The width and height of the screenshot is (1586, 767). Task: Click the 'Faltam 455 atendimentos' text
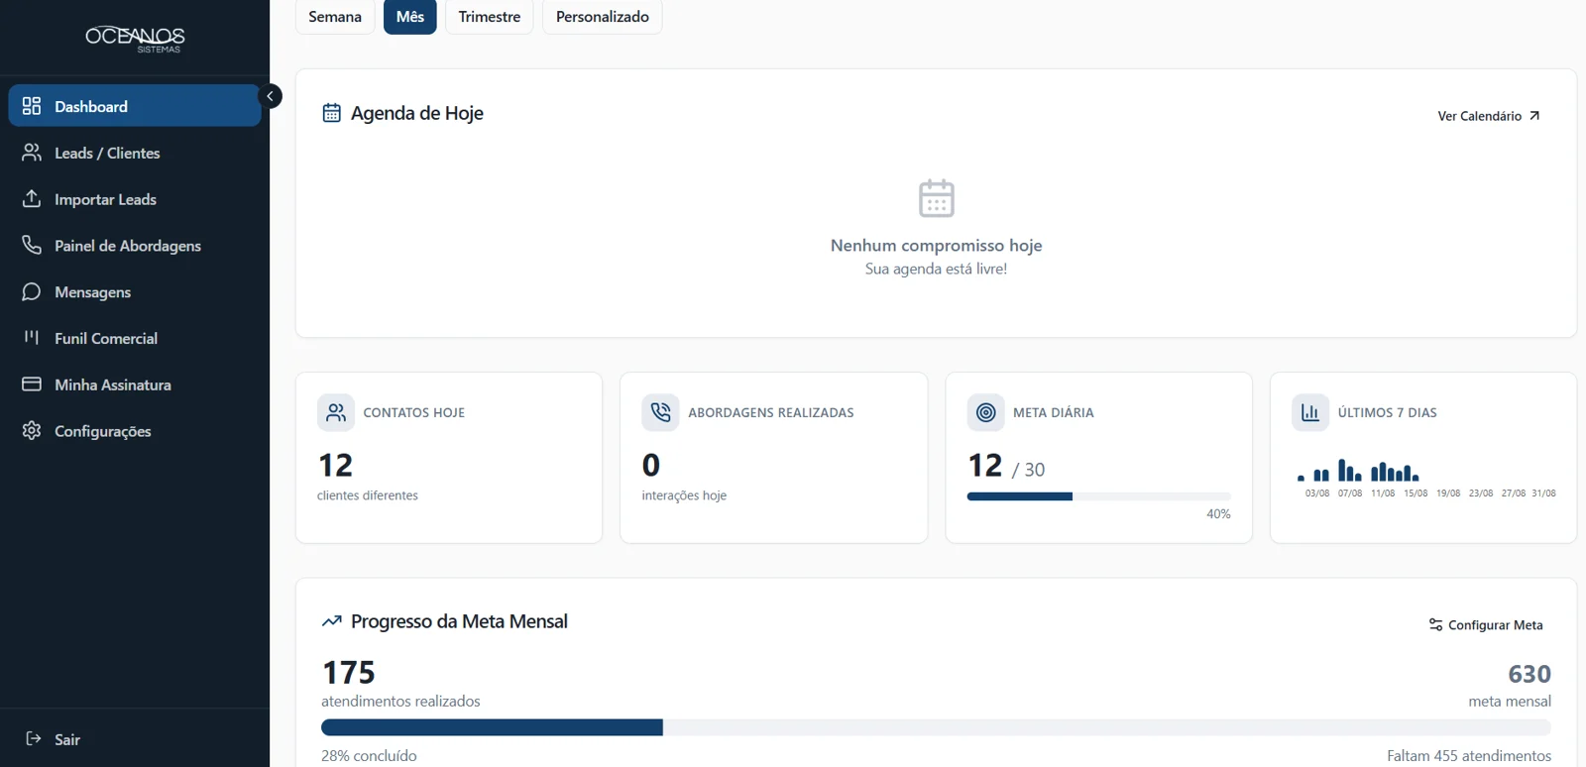pos(1469,756)
